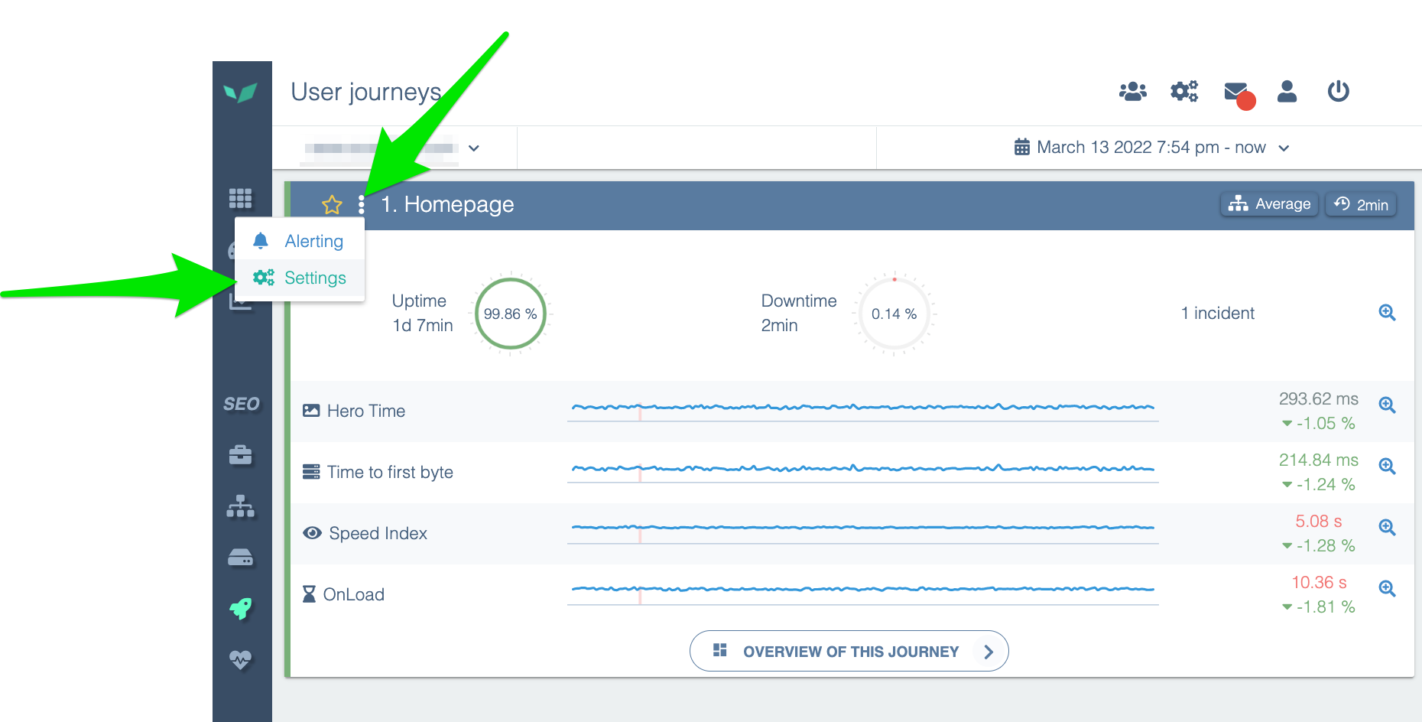Click Overview of This Journey button

tap(849, 652)
